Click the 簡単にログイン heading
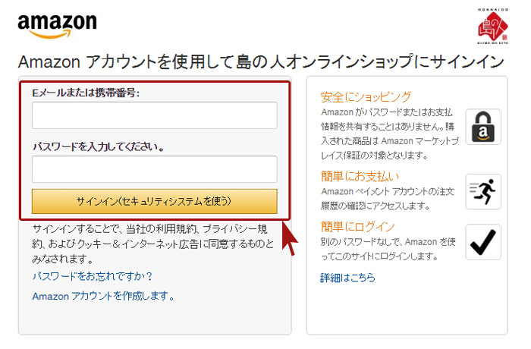This screenshot has height=349, width=531. tap(357, 226)
